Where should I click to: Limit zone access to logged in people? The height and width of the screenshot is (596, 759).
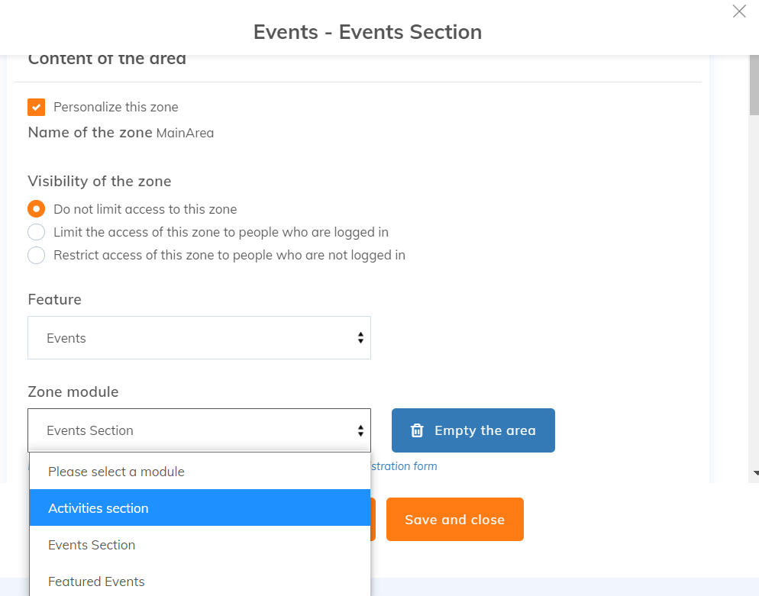click(x=37, y=232)
